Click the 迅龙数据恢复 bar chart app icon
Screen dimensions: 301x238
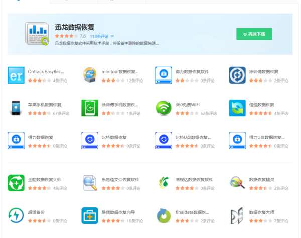37,34
